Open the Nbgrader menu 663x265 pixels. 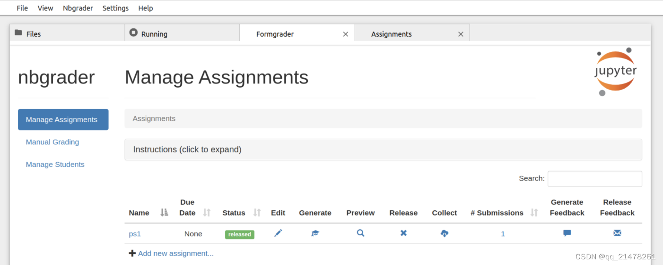click(x=78, y=8)
